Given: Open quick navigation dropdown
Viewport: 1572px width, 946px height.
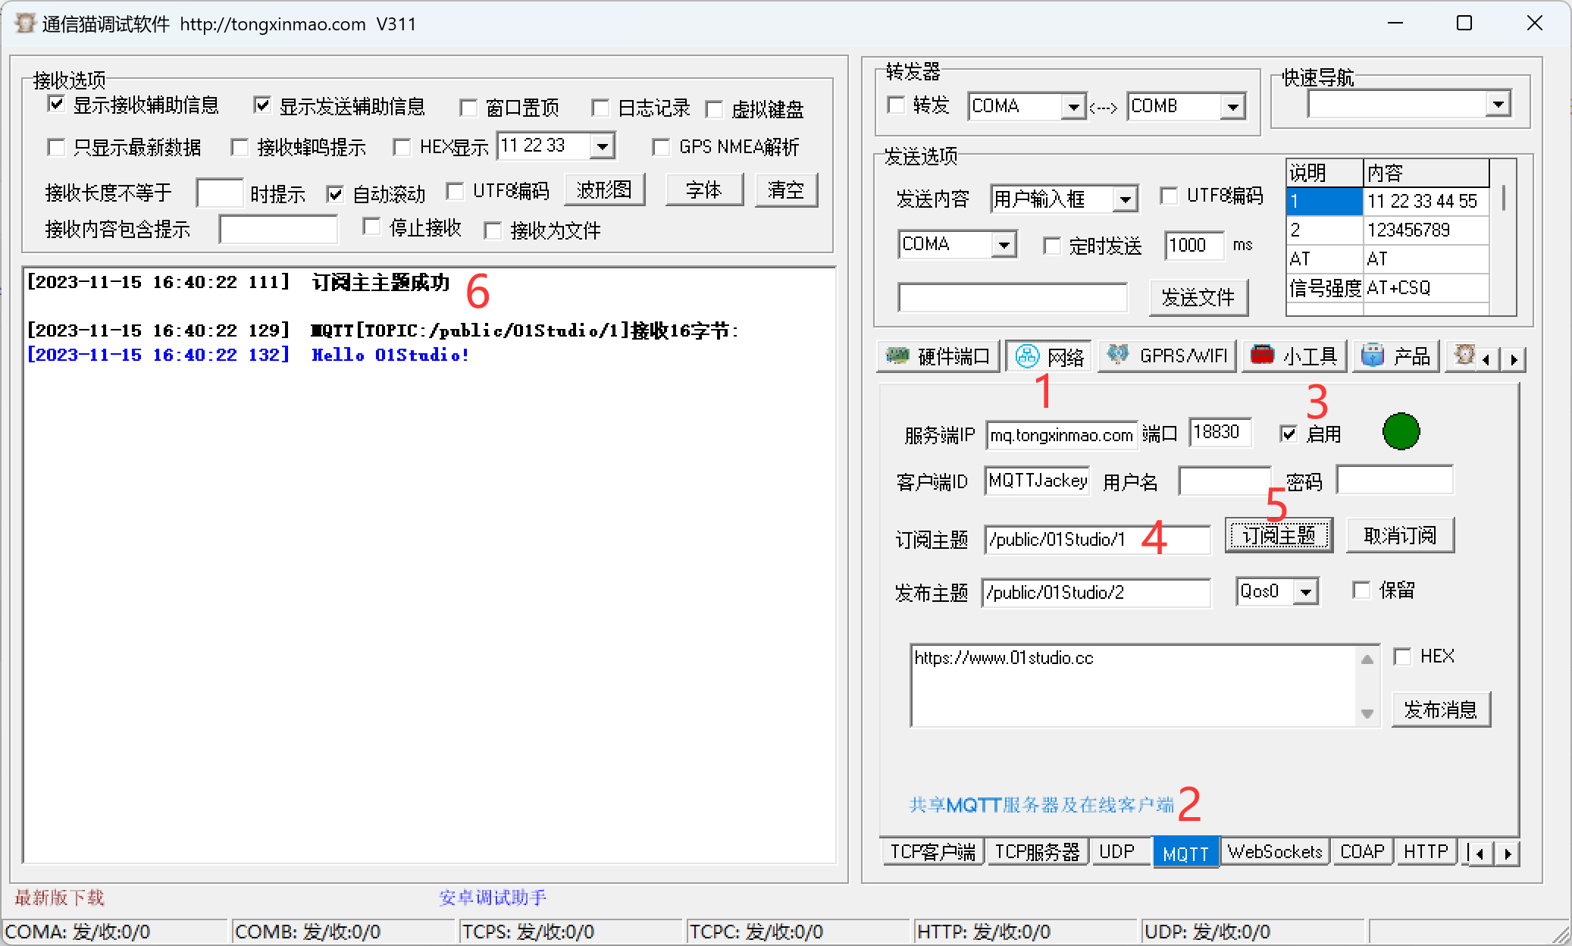Looking at the screenshot, I should 1498,104.
